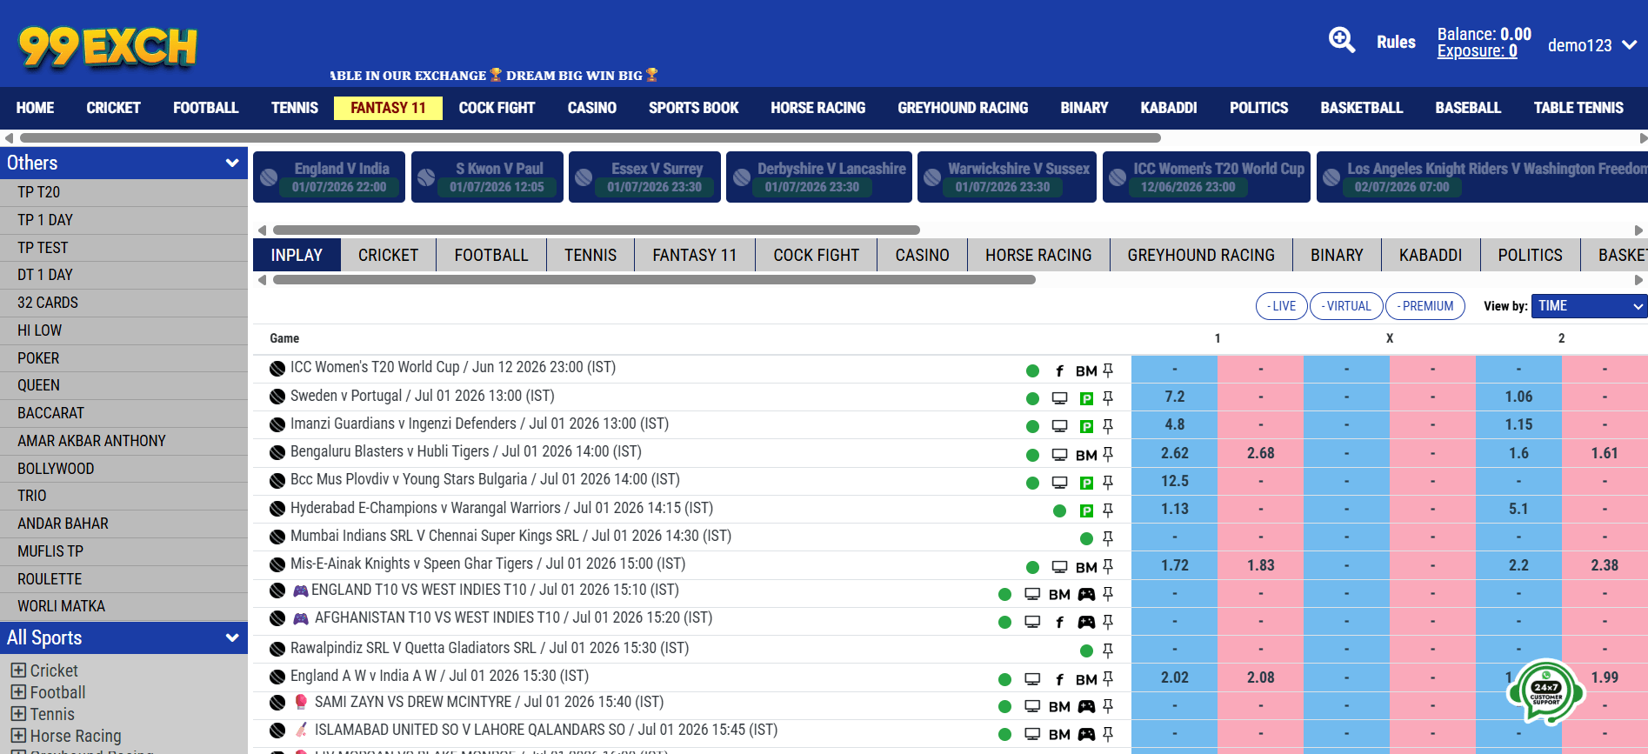Click back odds 2.62 for Bengaluru Blasters

pyautogui.click(x=1174, y=453)
